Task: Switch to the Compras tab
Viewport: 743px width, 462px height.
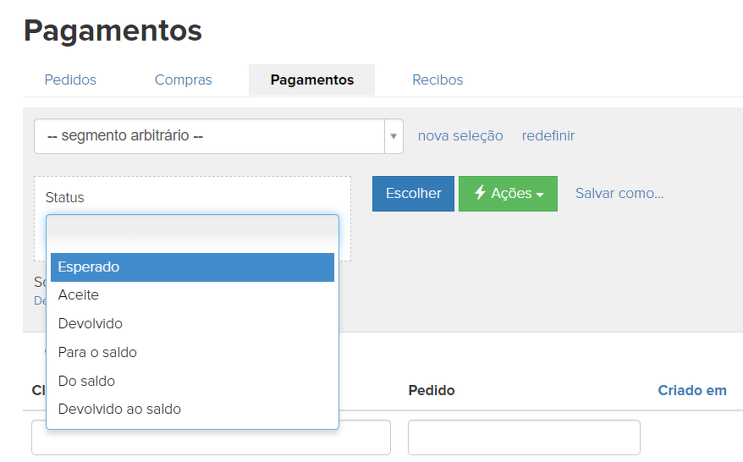Action: pyautogui.click(x=183, y=80)
